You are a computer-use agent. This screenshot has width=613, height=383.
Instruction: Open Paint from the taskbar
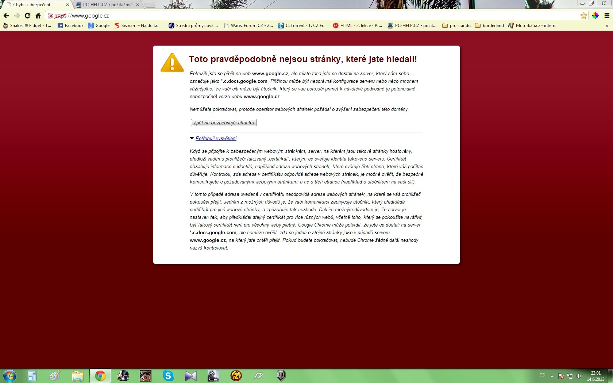[55, 376]
